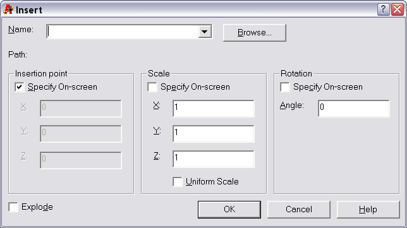Toggle the Uniform Scale checkbox
The image size is (407, 228).
(x=178, y=181)
